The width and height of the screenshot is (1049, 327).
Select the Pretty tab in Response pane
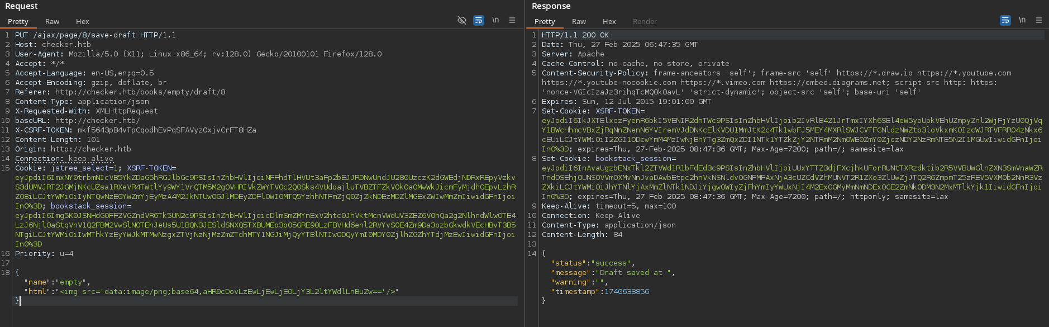coord(545,21)
